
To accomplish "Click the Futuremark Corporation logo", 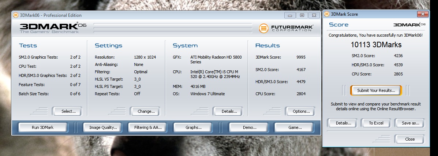I will pos(286,28).
